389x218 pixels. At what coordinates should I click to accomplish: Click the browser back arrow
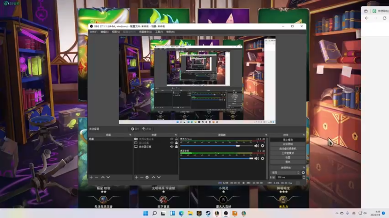(367, 18)
